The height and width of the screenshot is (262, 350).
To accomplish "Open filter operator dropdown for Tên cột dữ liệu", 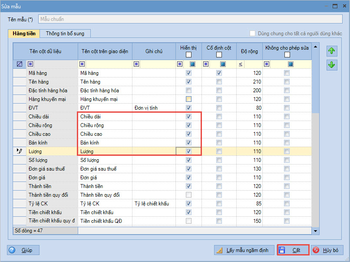I will (x=30, y=64).
